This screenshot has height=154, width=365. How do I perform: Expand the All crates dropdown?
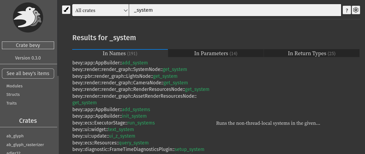point(101,10)
